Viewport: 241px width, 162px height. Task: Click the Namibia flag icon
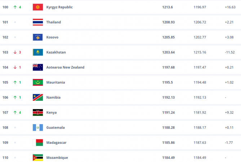(38, 98)
